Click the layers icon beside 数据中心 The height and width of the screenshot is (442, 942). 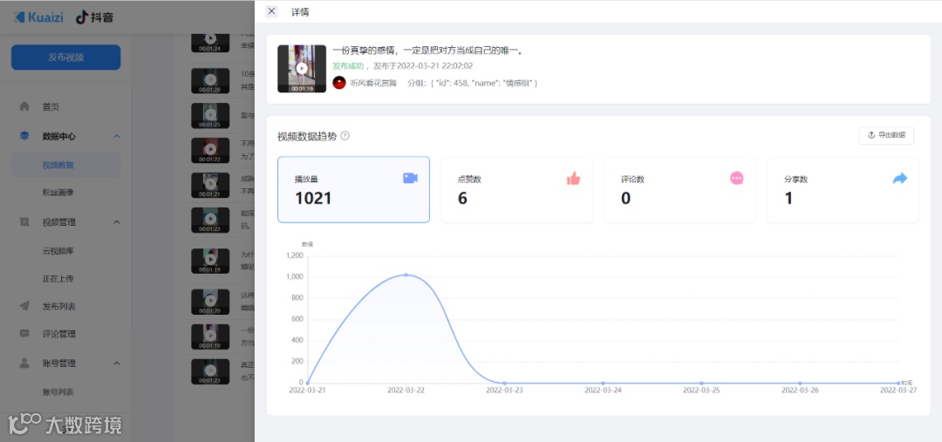pyautogui.click(x=24, y=136)
